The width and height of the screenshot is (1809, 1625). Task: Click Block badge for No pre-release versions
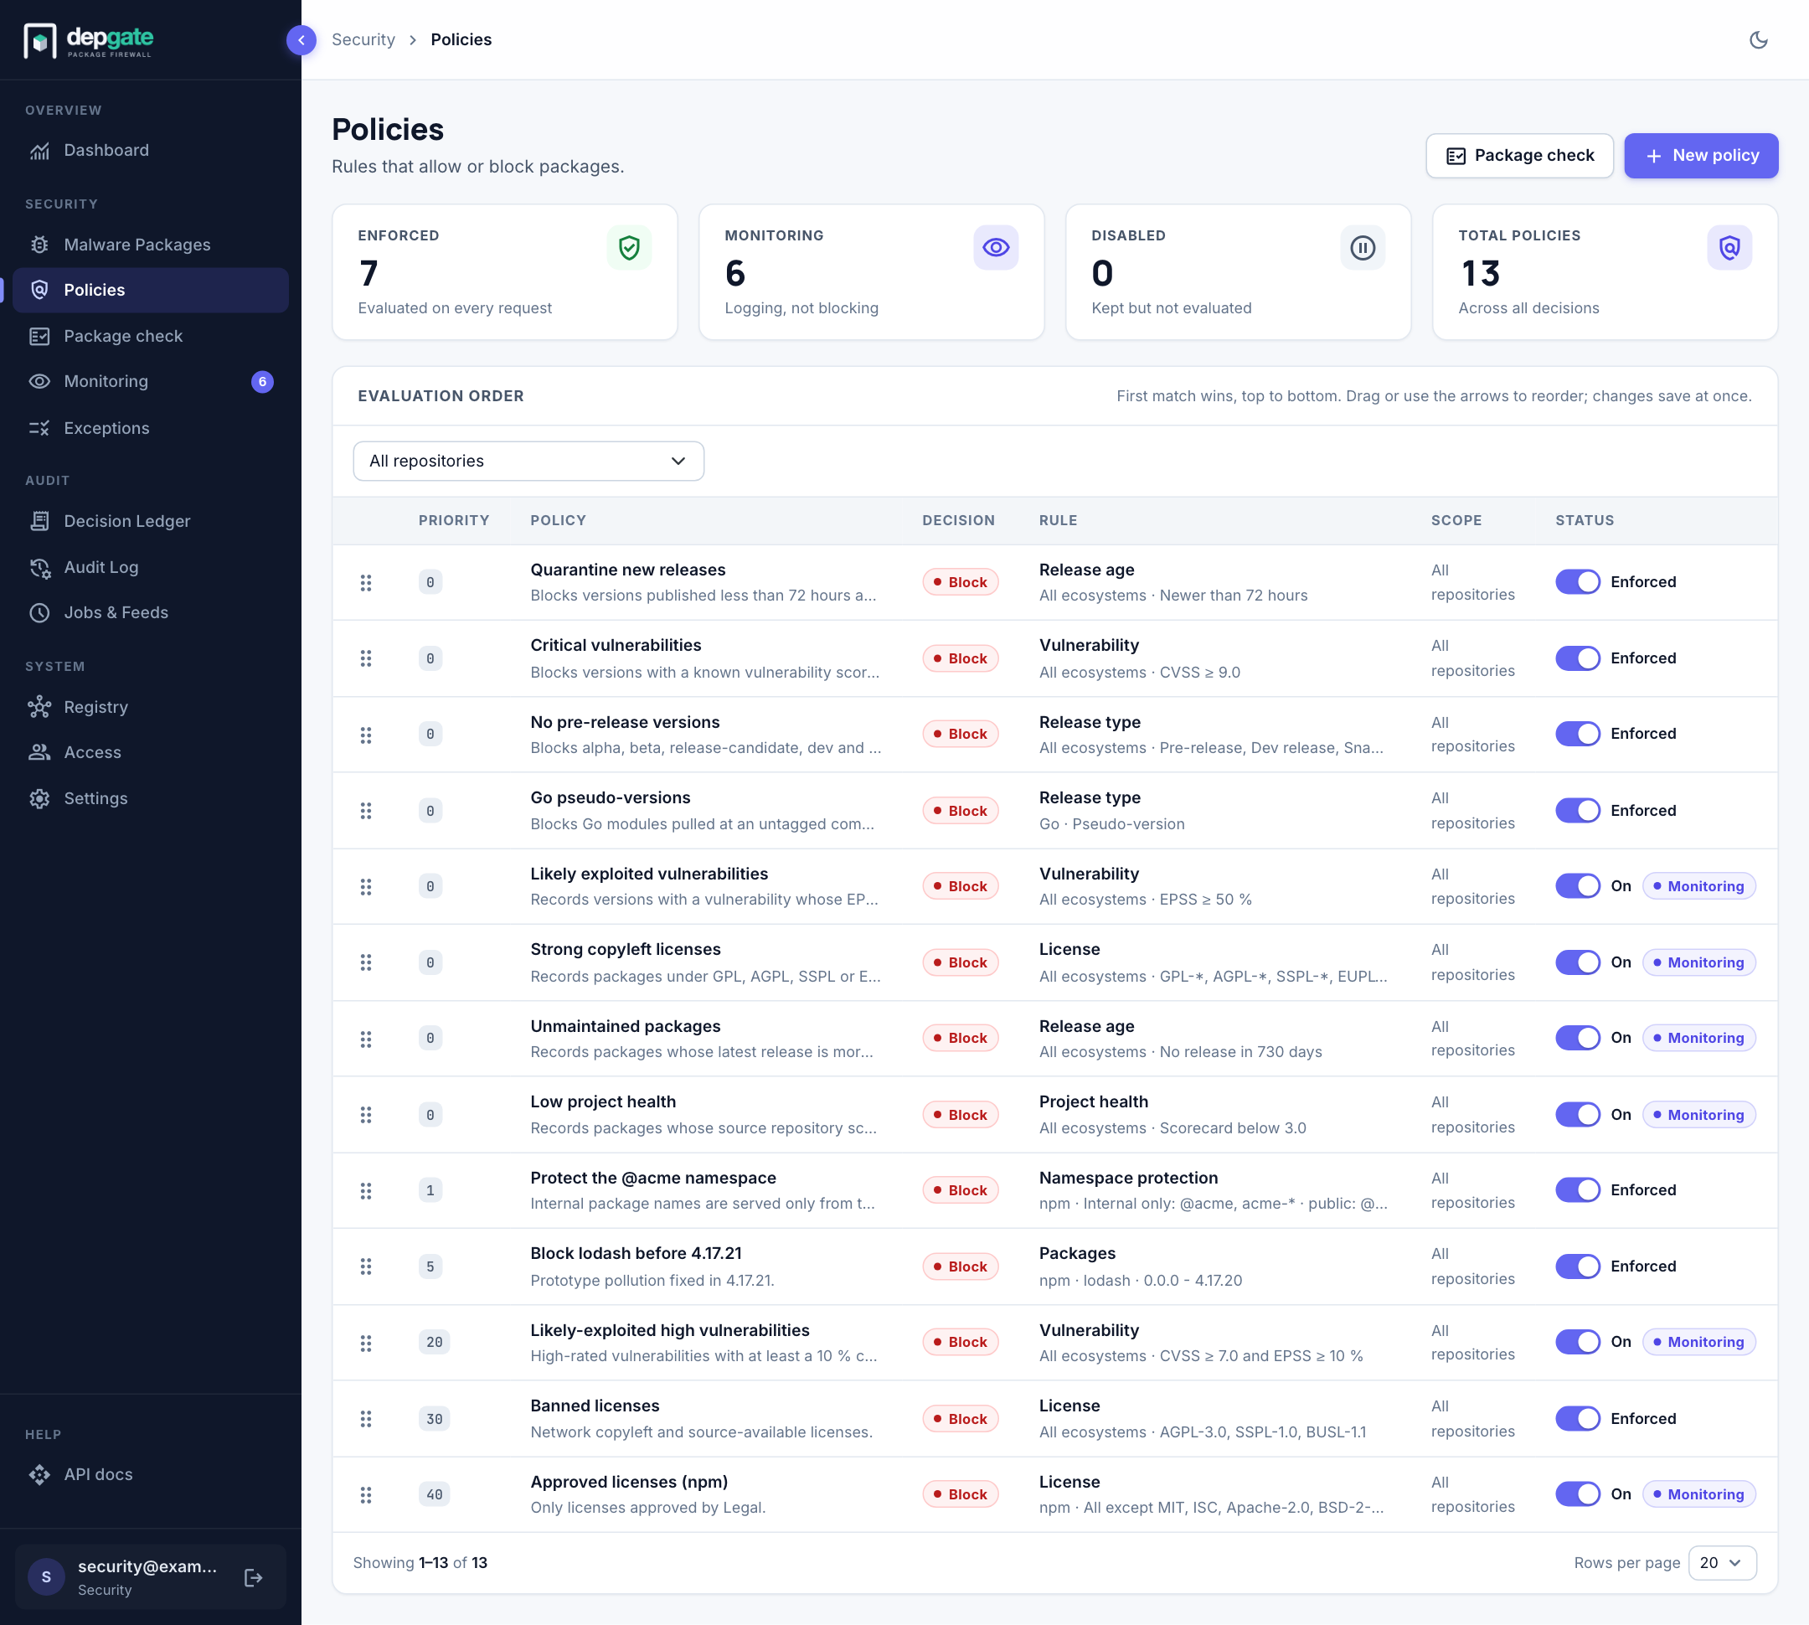pyautogui.click(x=960, y=734)
